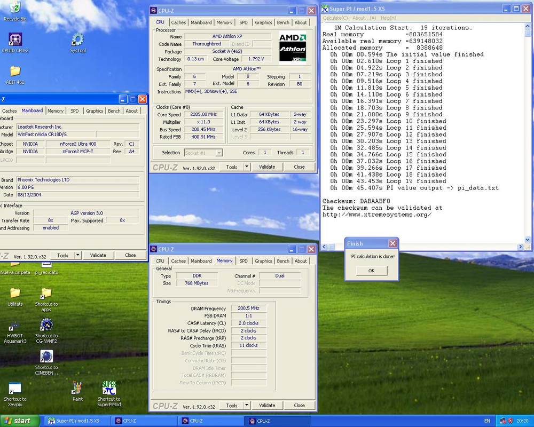Image resolution: width=534 pixels, height=427 pixels.
Task: Click OK in the Finish dialog
Action: [372, 271]
